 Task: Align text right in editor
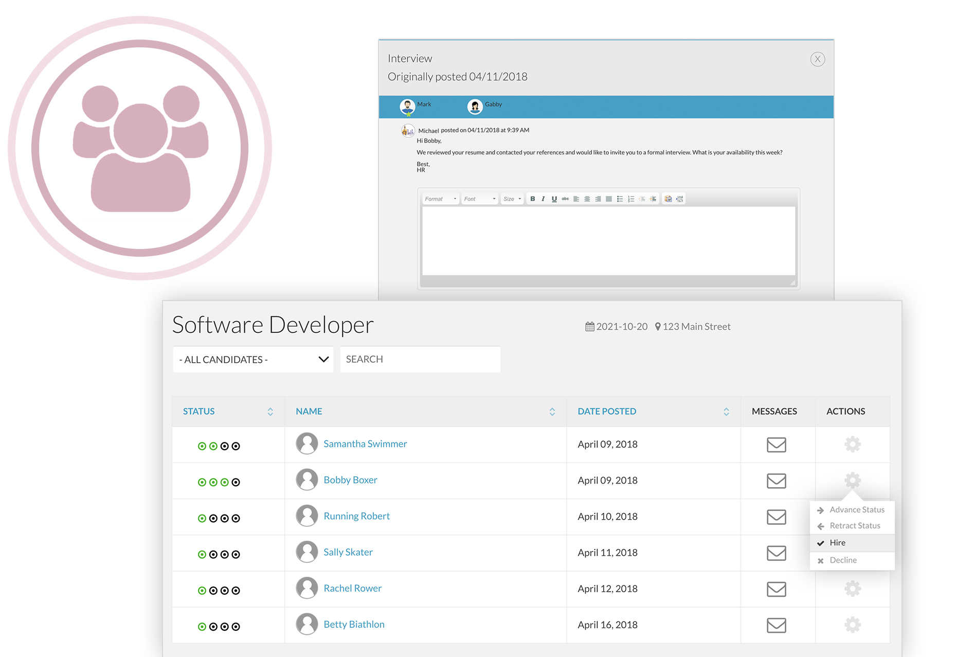pos(598,199)
